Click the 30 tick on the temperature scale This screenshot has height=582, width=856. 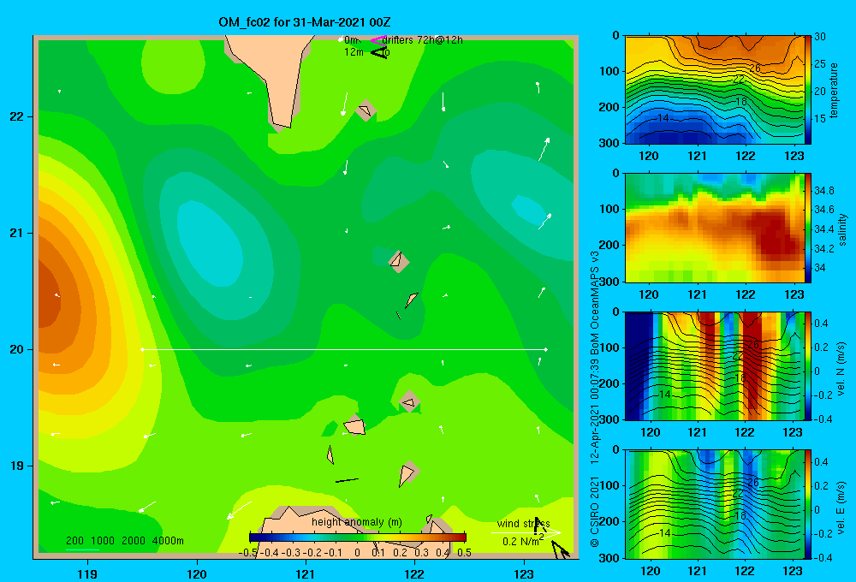coord(819,37)
